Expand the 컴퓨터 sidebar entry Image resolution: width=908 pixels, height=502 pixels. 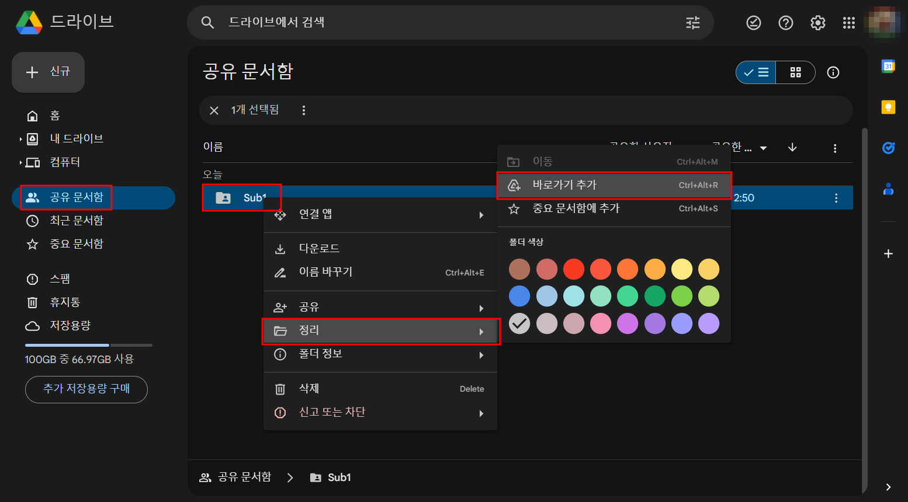(21, 162)
